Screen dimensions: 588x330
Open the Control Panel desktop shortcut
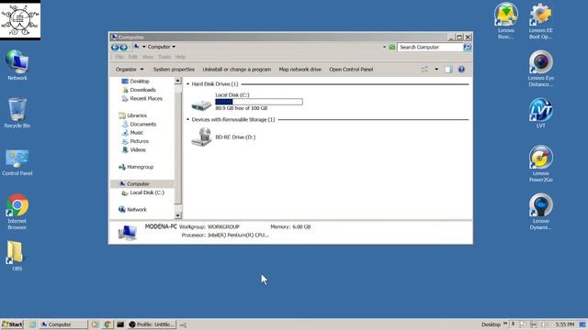coord(17,162)
